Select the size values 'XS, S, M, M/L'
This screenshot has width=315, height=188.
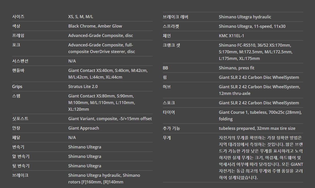pyautogui.click(x=81, y=17)
